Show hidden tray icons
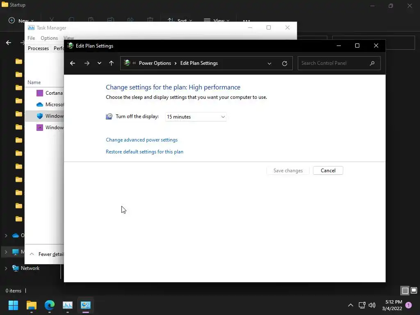Screen dimensions: 420x315 (x=350, y=305)
